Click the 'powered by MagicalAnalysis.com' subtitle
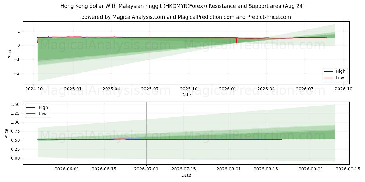 click(186, 17)
